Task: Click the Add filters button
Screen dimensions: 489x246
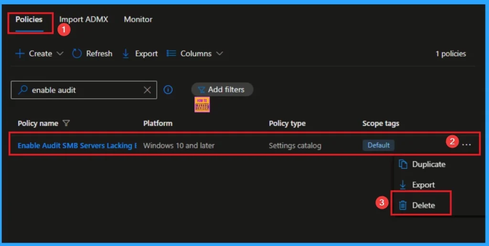Action: point(222,89)
